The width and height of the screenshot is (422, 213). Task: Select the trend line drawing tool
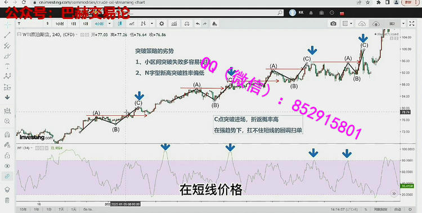click(x=7, y=35)
